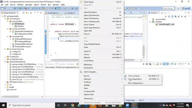Click the Quick Access field
This screenshot has width=192, height=108.
coord(168,8)
